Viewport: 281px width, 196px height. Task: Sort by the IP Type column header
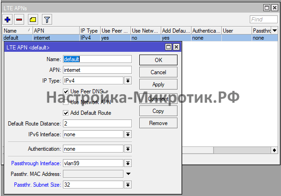90,30
